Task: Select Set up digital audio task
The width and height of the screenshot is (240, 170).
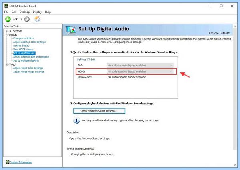Action: (24, 53)
